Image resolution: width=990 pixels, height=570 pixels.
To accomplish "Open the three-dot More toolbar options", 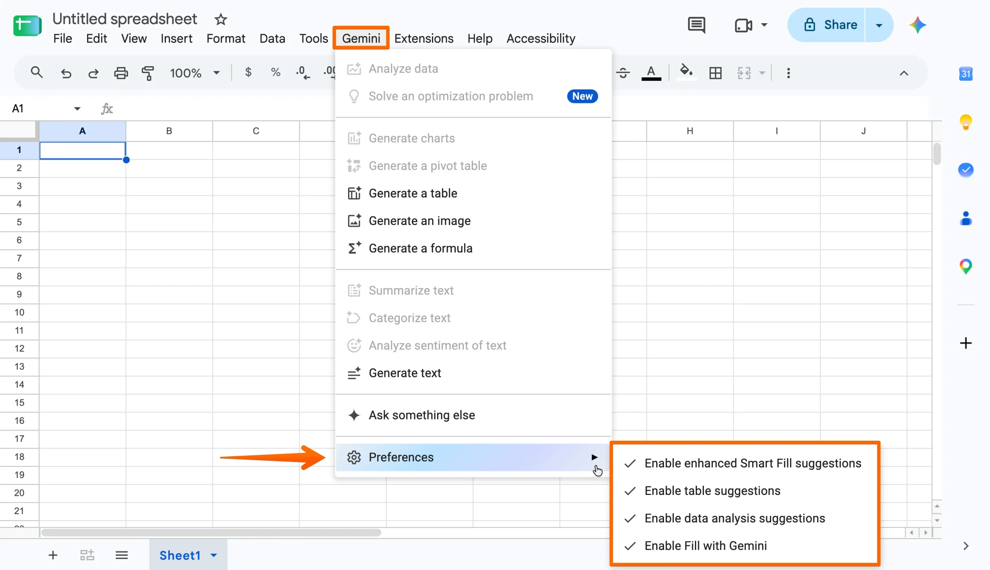I will click(788, 73).
